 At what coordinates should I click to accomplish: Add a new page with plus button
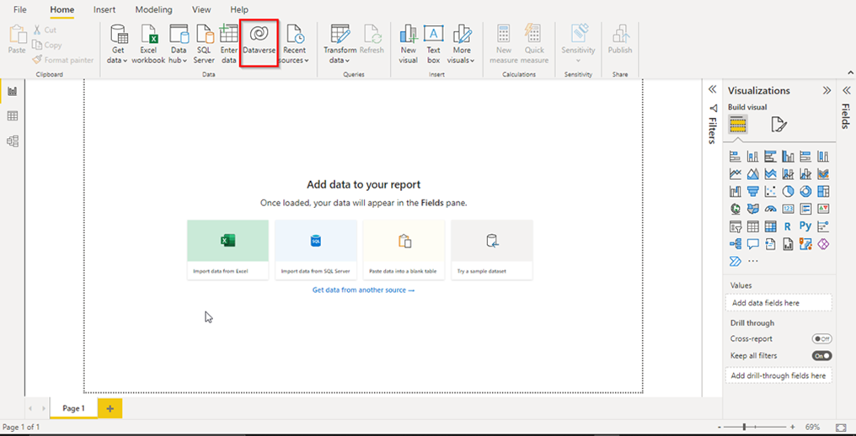coord(110,408)
